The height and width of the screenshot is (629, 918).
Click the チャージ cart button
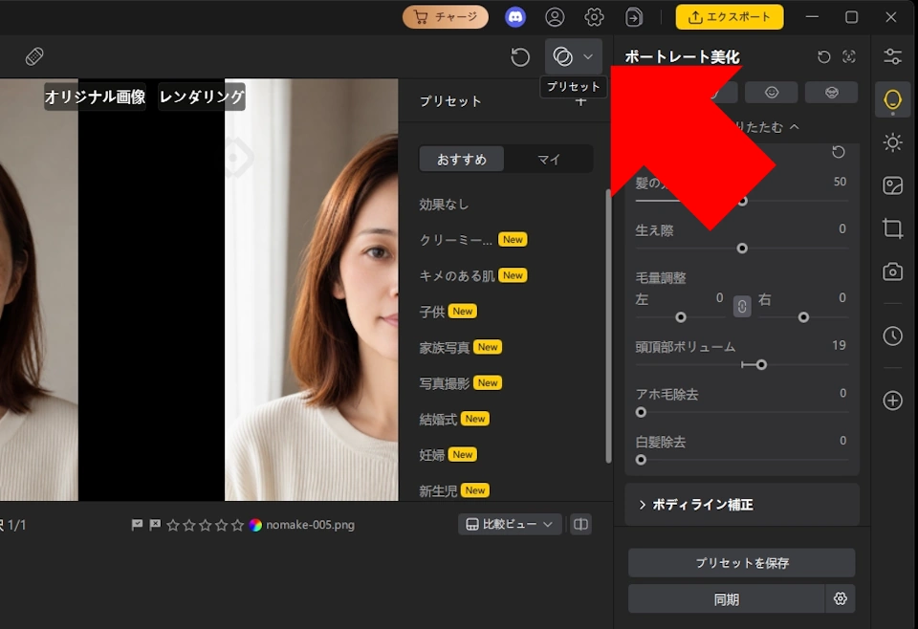445,17
